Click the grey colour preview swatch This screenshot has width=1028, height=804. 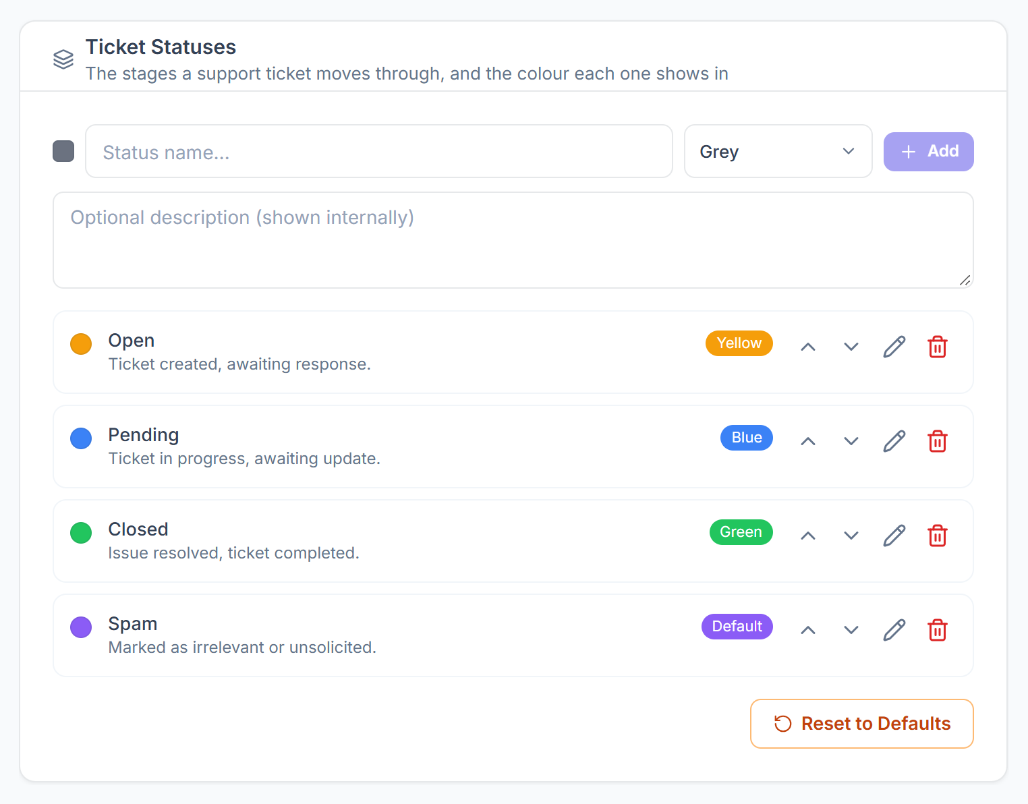point(63,151)
